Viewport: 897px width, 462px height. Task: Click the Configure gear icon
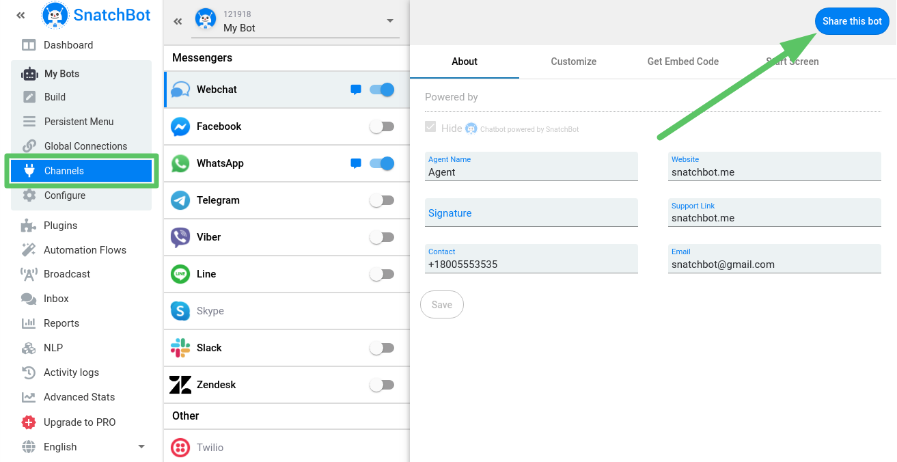coord(29,195)
